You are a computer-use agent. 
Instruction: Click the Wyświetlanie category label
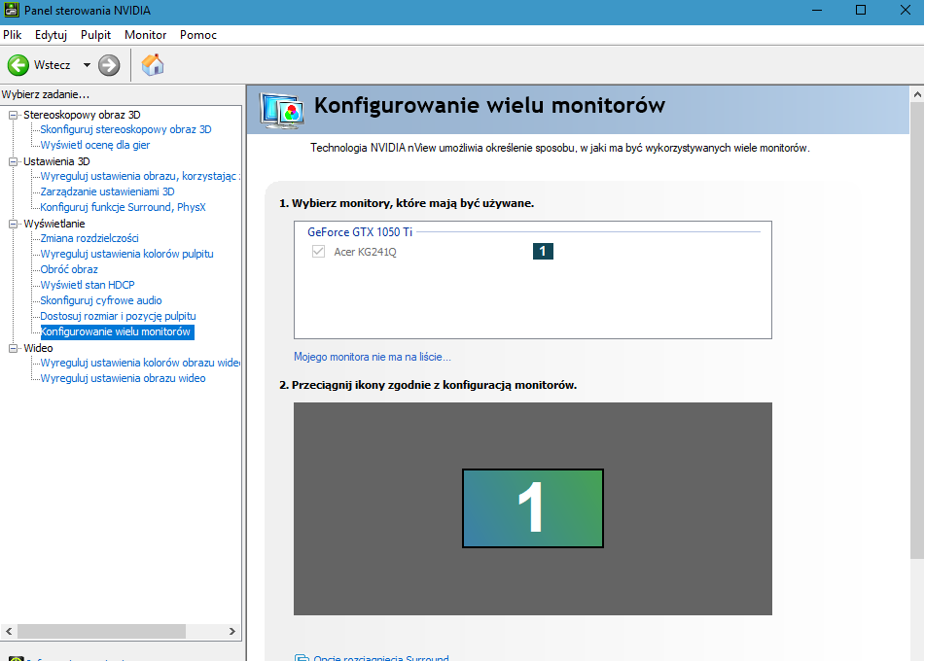[x=54, y=225]
